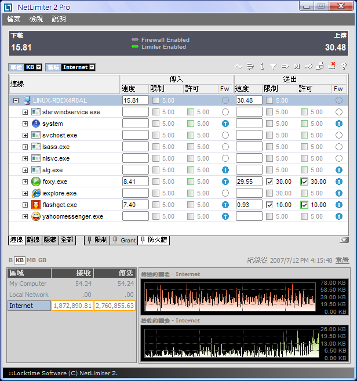Click the foxy.exe outgoing speed field
The height and width of the screenshot is (381, 357).
(x=249, y=182)
